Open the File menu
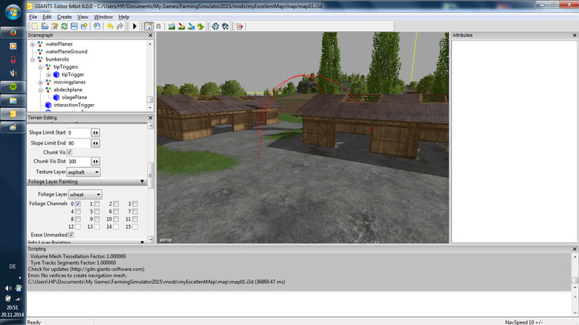This screenshot has height=325, width=579. pyautogui.click(x=33, y=17)
